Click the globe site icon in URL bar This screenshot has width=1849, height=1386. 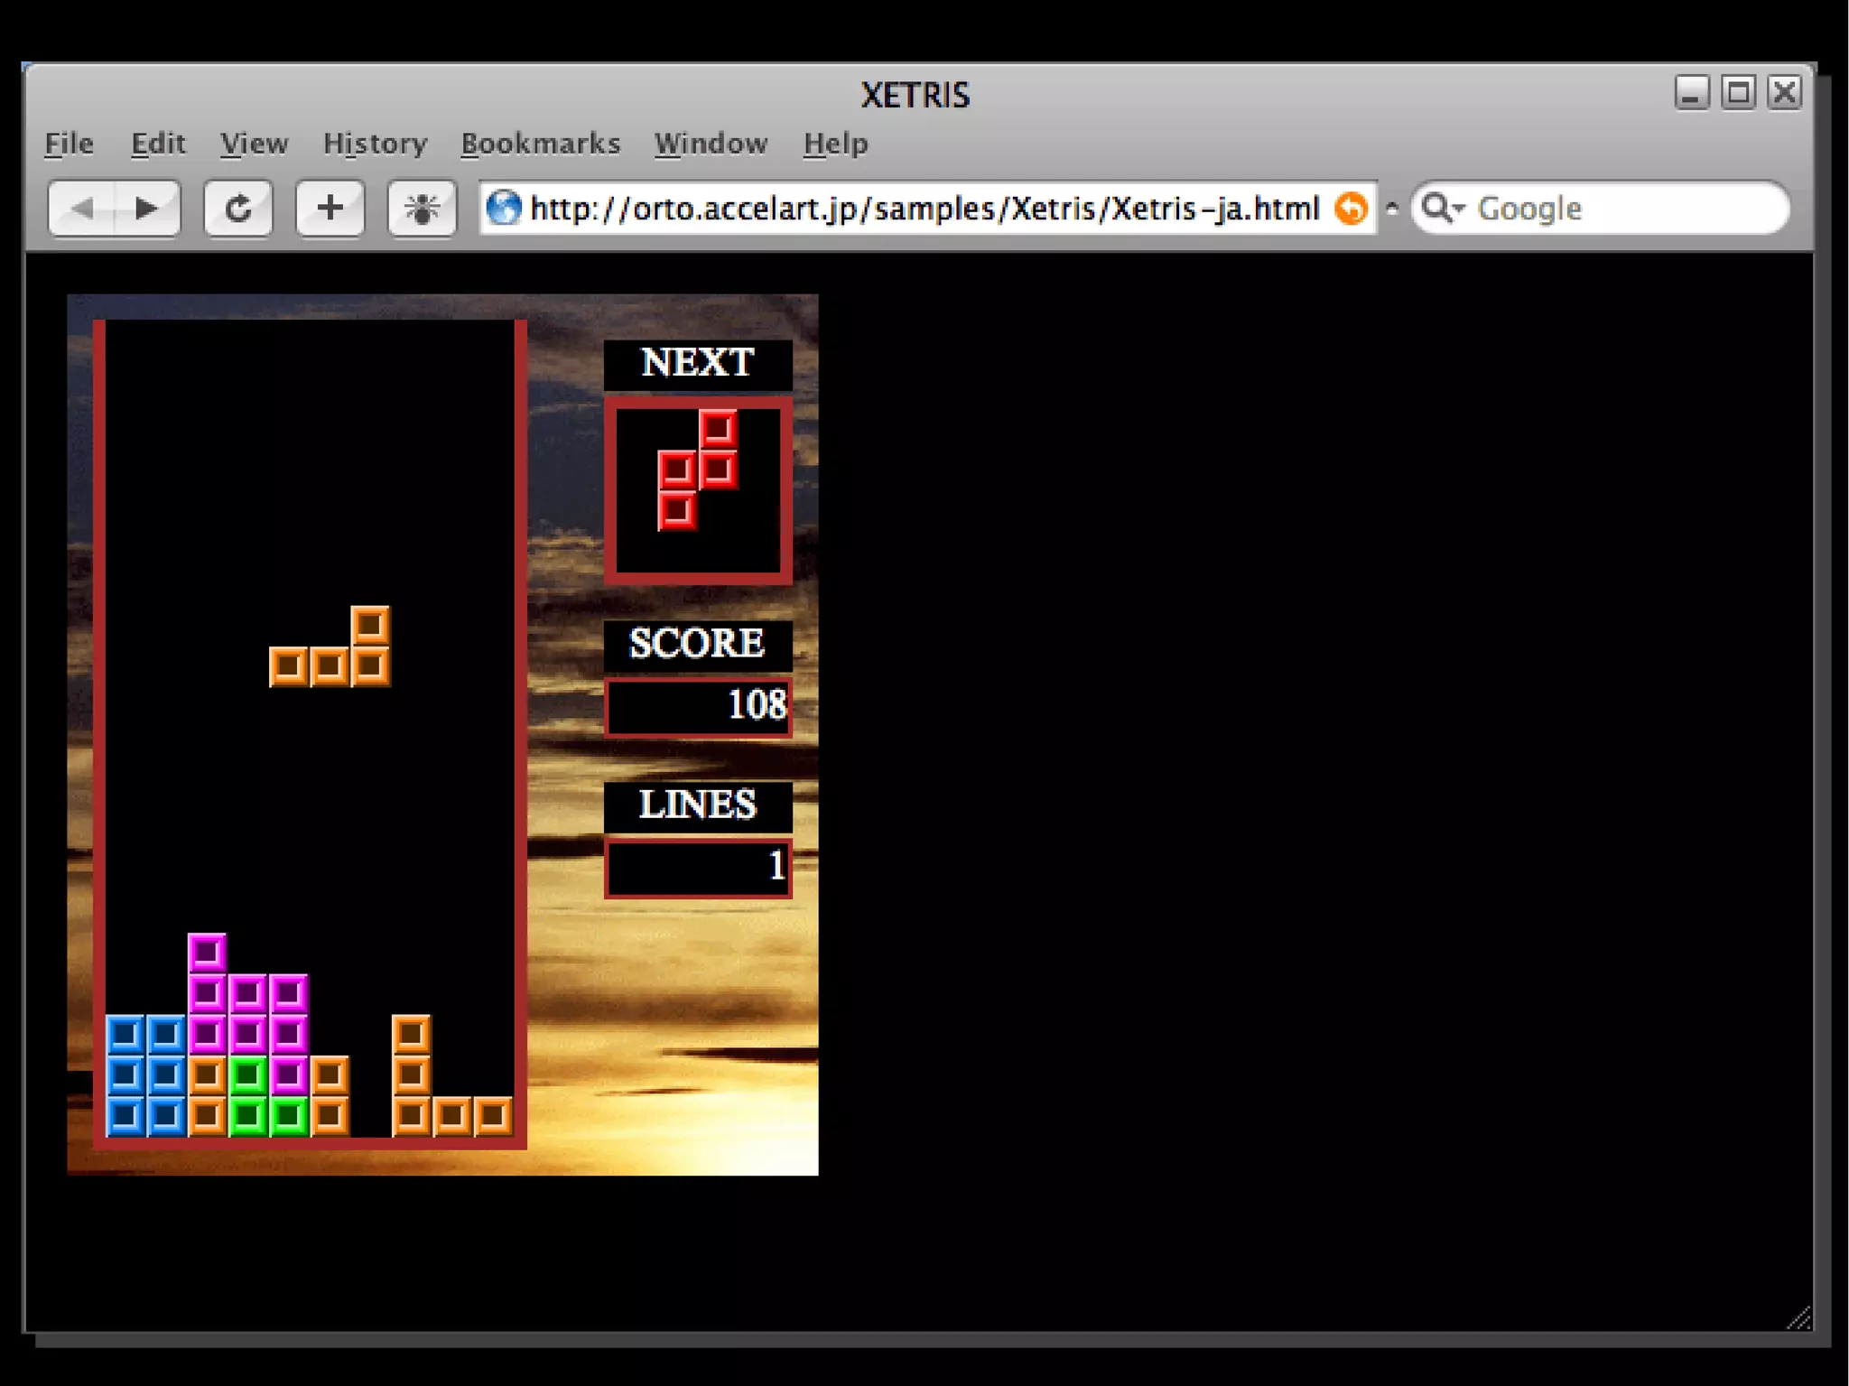(504, 209)
